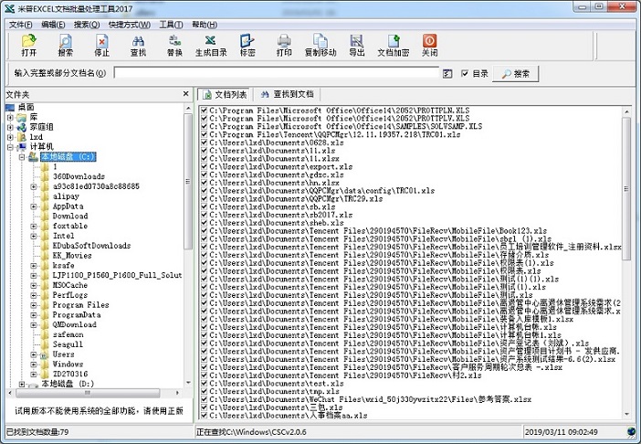
Task: Open the 编辑(E) menu
Action: click(x=53, y=25)
